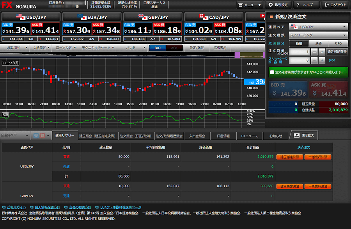Click CAD/JPY BID 104.029 rate box
351x229 pixels.
tap(199, 29)
